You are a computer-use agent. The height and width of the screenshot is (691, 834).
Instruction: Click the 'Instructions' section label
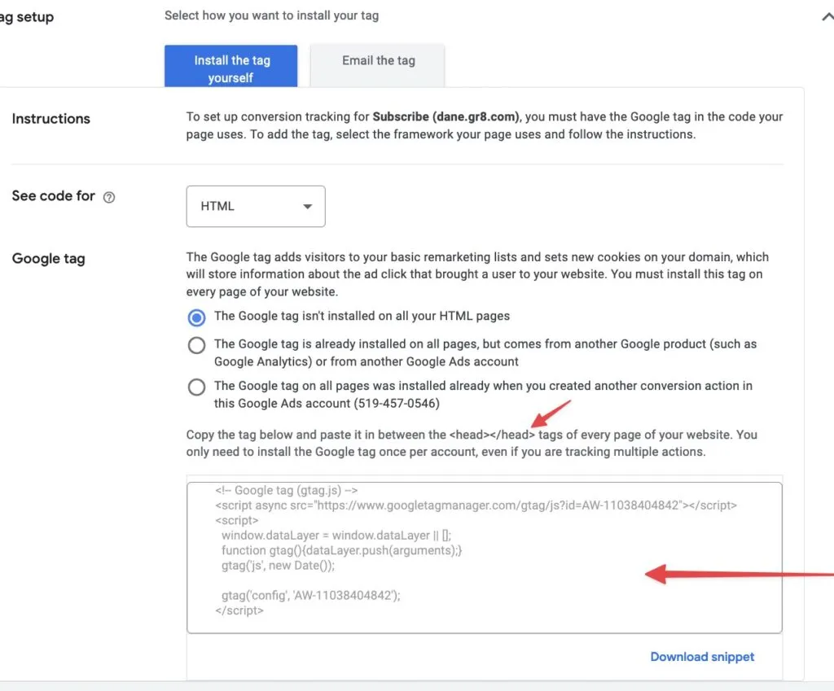click(x=51, y=119)
